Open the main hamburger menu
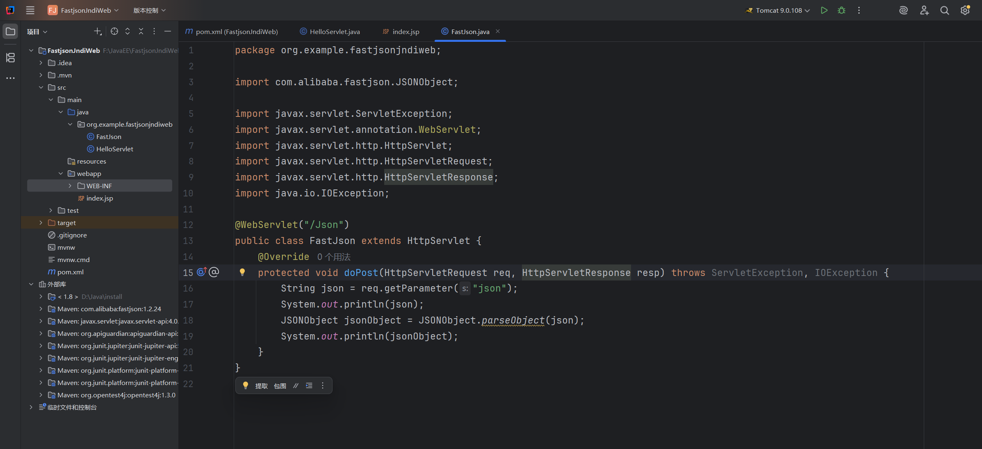 30,10
